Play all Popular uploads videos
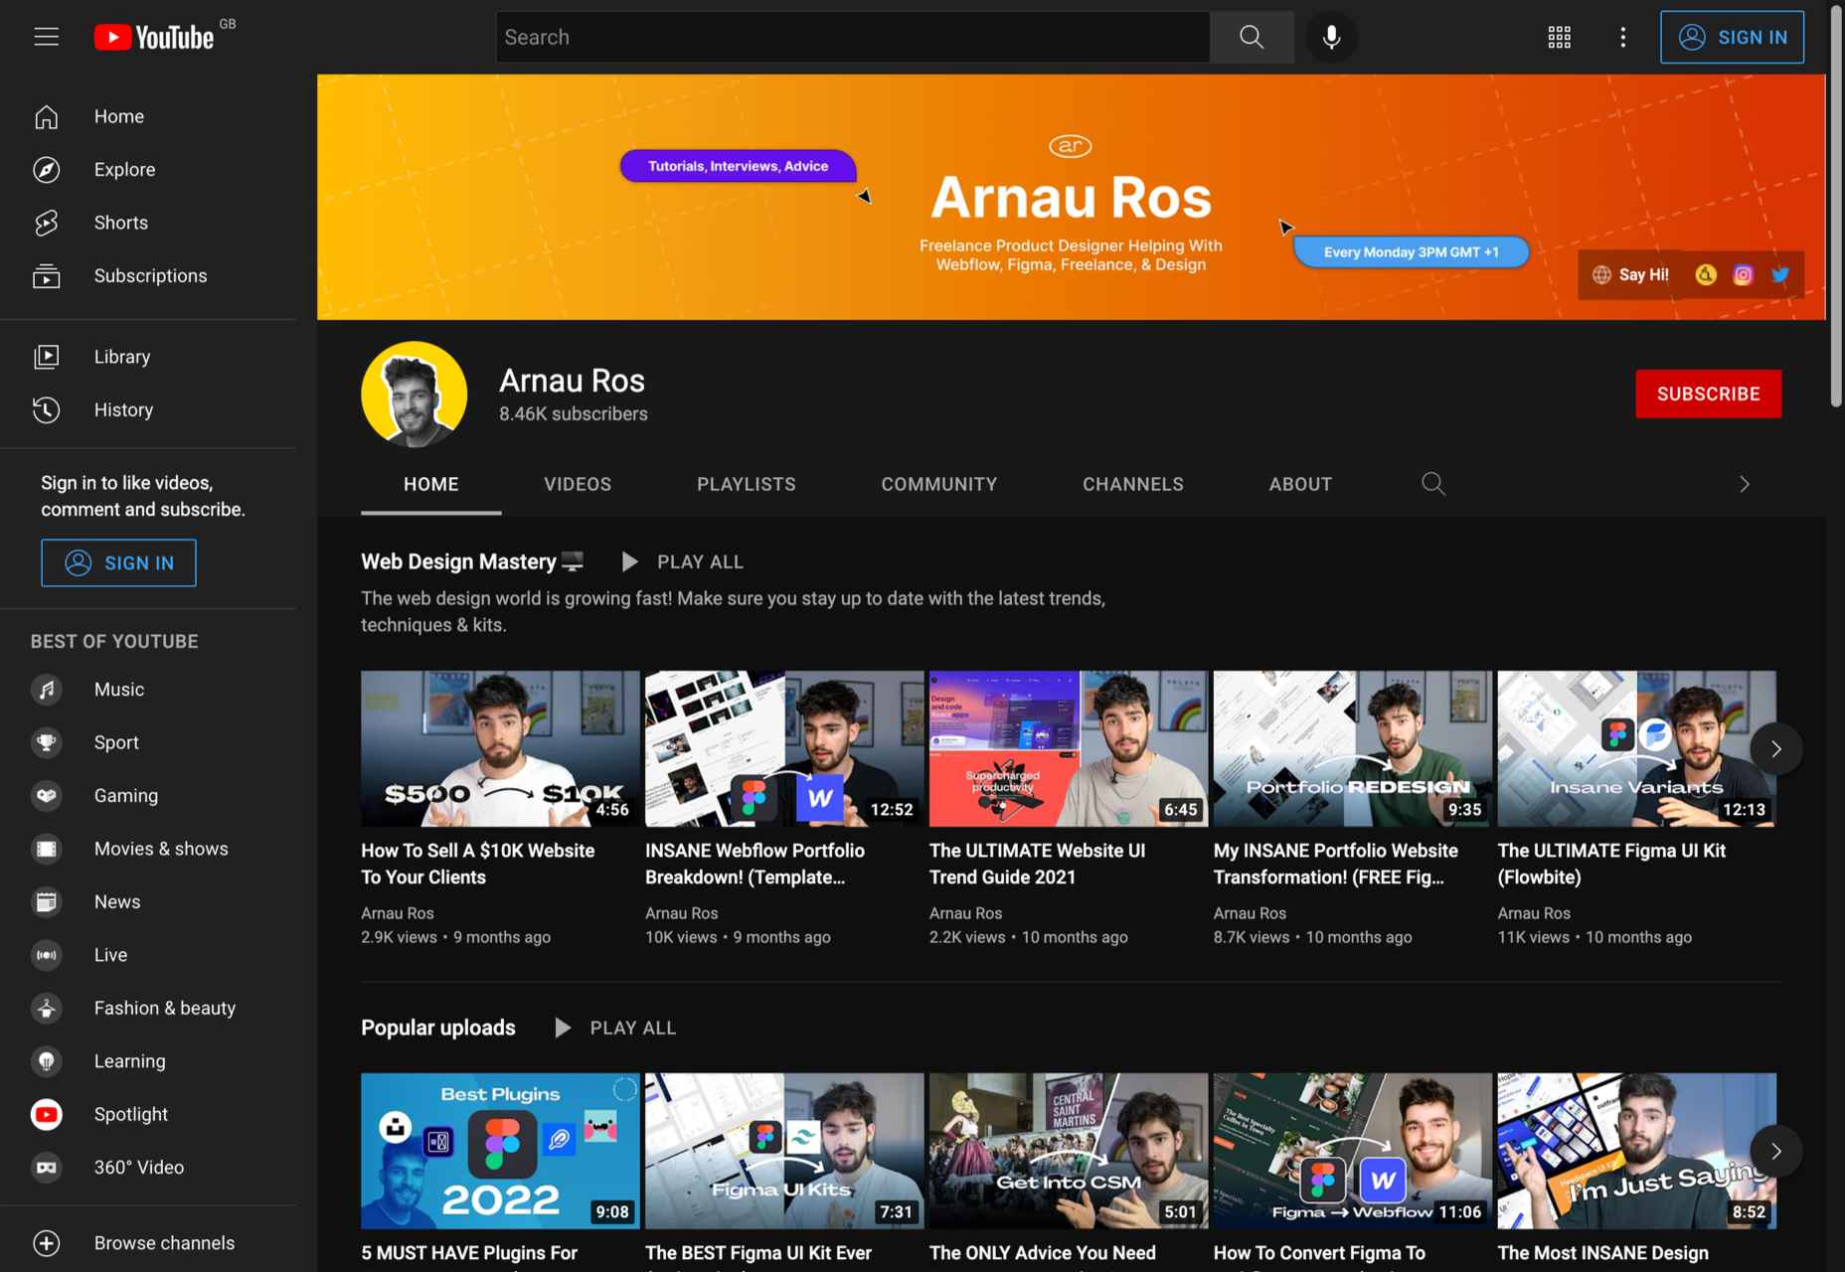Image resolution: width=1845 pixels, height=1272 pixels. [615, 1029]
